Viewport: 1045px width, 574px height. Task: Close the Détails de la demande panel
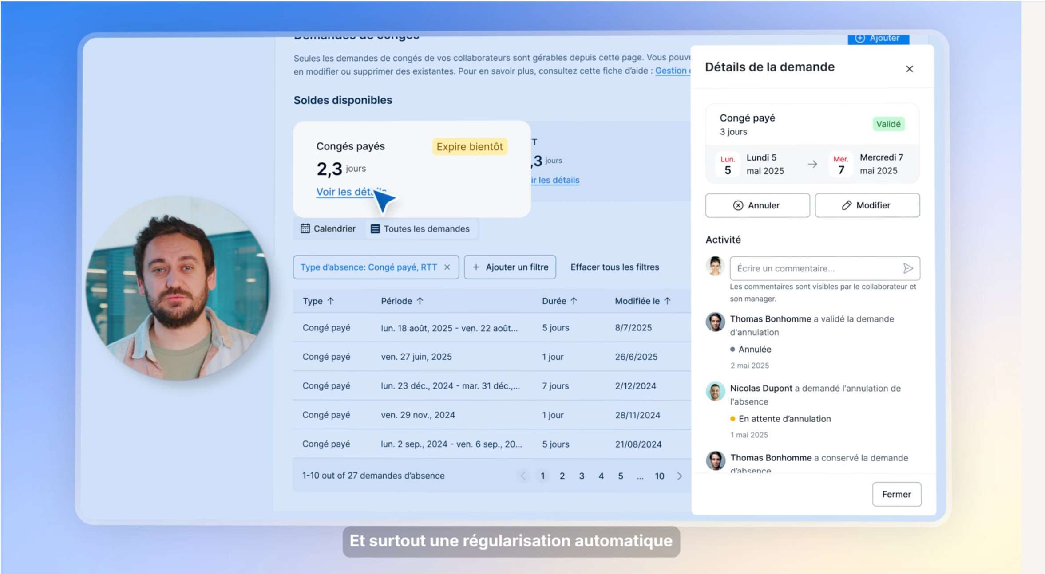click(x=909, y=69)
